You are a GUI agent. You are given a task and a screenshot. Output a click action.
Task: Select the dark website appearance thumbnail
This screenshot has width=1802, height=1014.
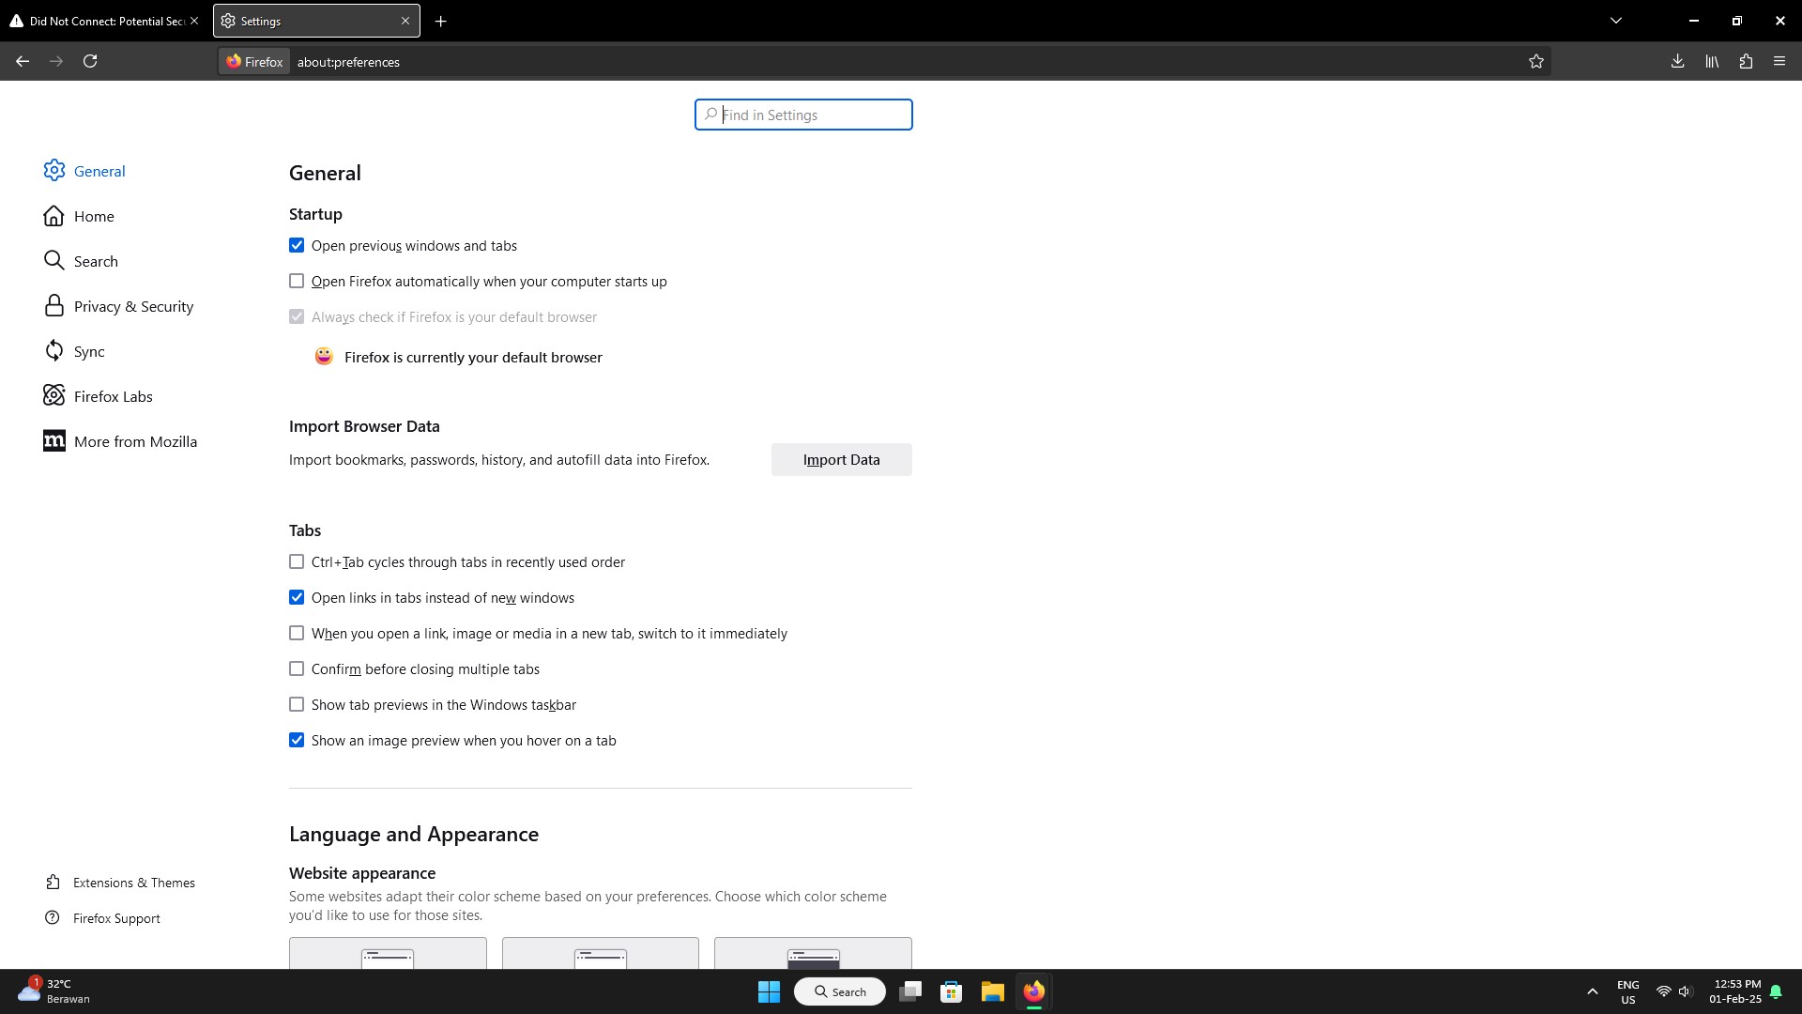(813, 954)
